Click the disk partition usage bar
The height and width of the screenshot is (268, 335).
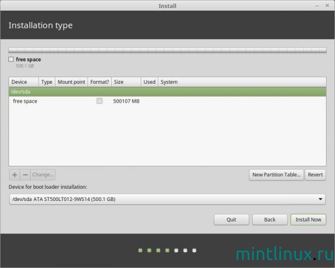pyautogui.click(x=167, y=50)
